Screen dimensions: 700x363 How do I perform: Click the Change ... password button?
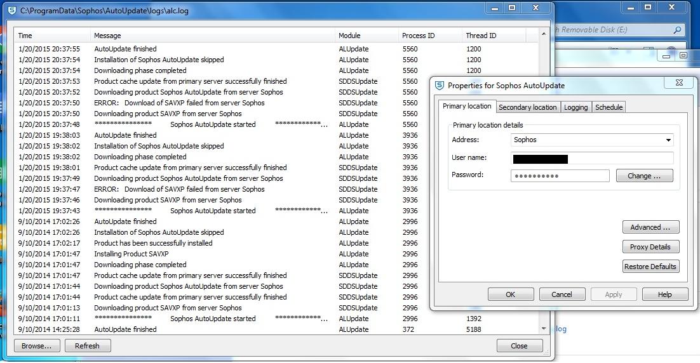(x=644, y=176)
